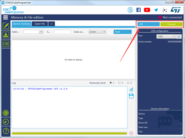Open the ST Facebook page icon
The height and width of the screenshot is (138, 185).
139,10
